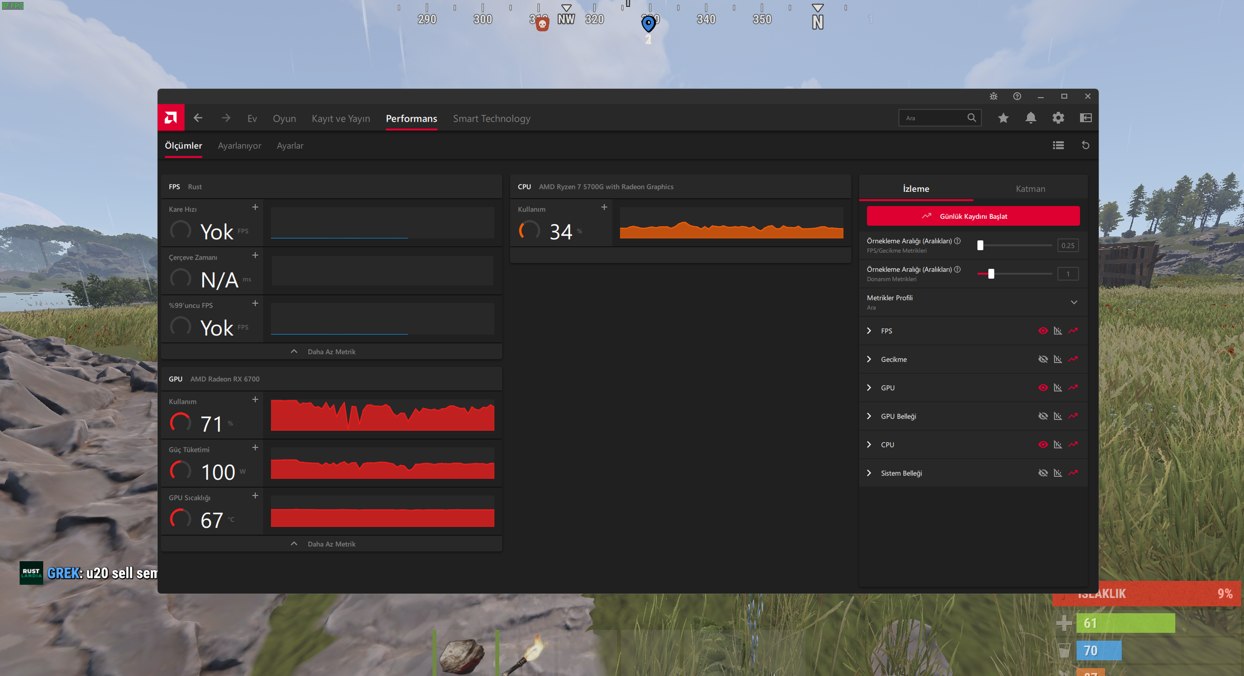Go forward with the right arrow
This screenshot has height=676, width=1244.
(226, 118)
